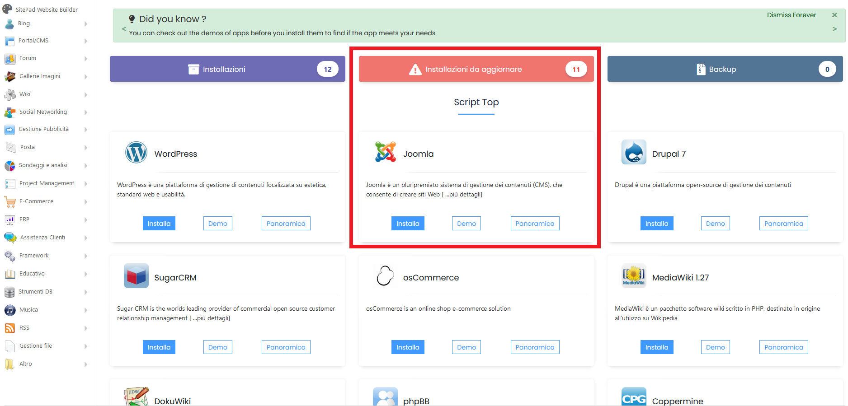Open Educativo menu item

tap(32, 274)
